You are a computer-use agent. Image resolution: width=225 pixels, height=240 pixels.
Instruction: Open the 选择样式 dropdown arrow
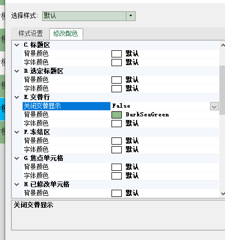coord(130,16)
